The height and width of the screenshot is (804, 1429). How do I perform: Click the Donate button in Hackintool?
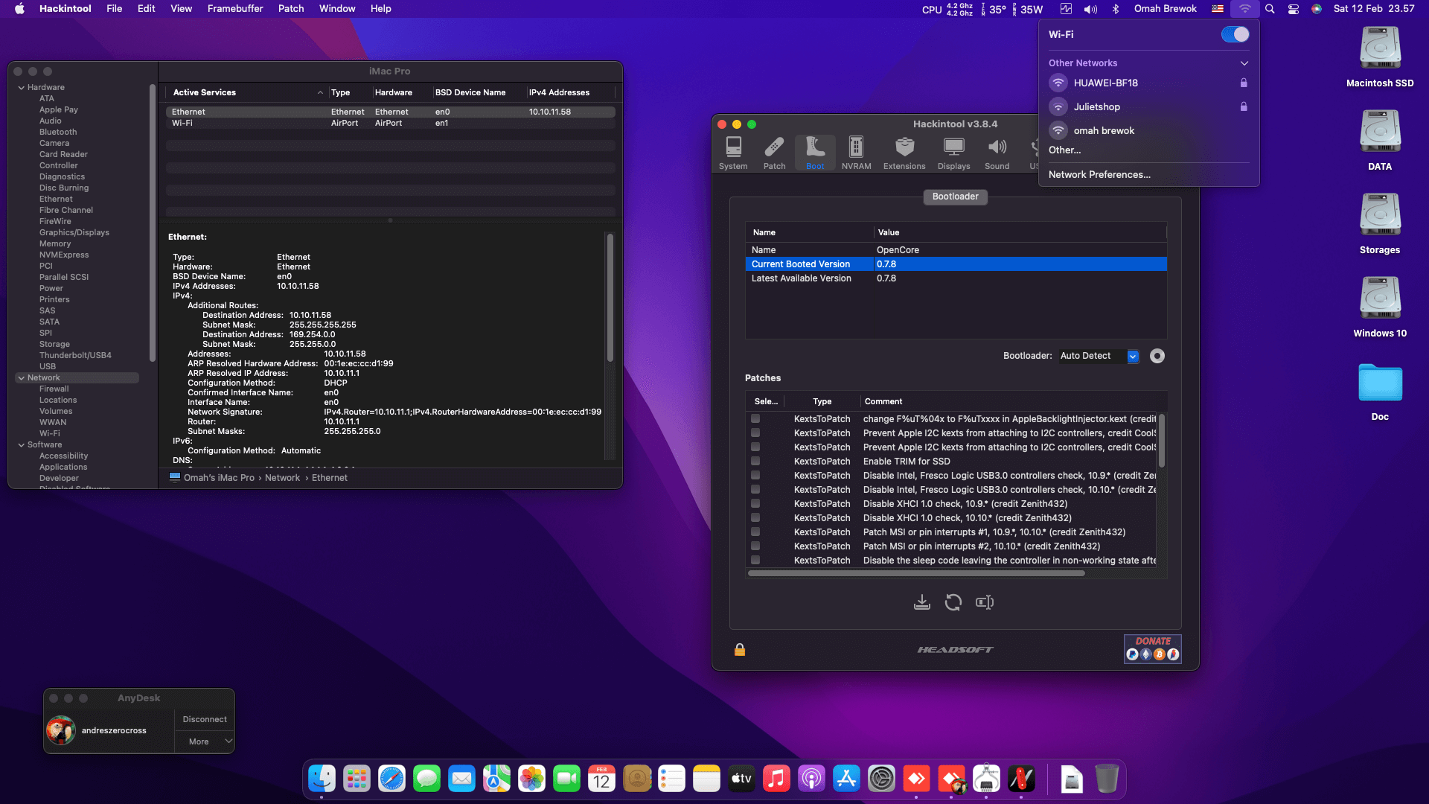[x=1152, y=648]
